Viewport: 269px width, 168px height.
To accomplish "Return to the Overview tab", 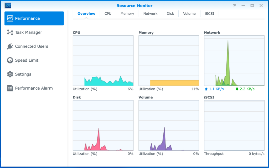I will click(86, 13).
